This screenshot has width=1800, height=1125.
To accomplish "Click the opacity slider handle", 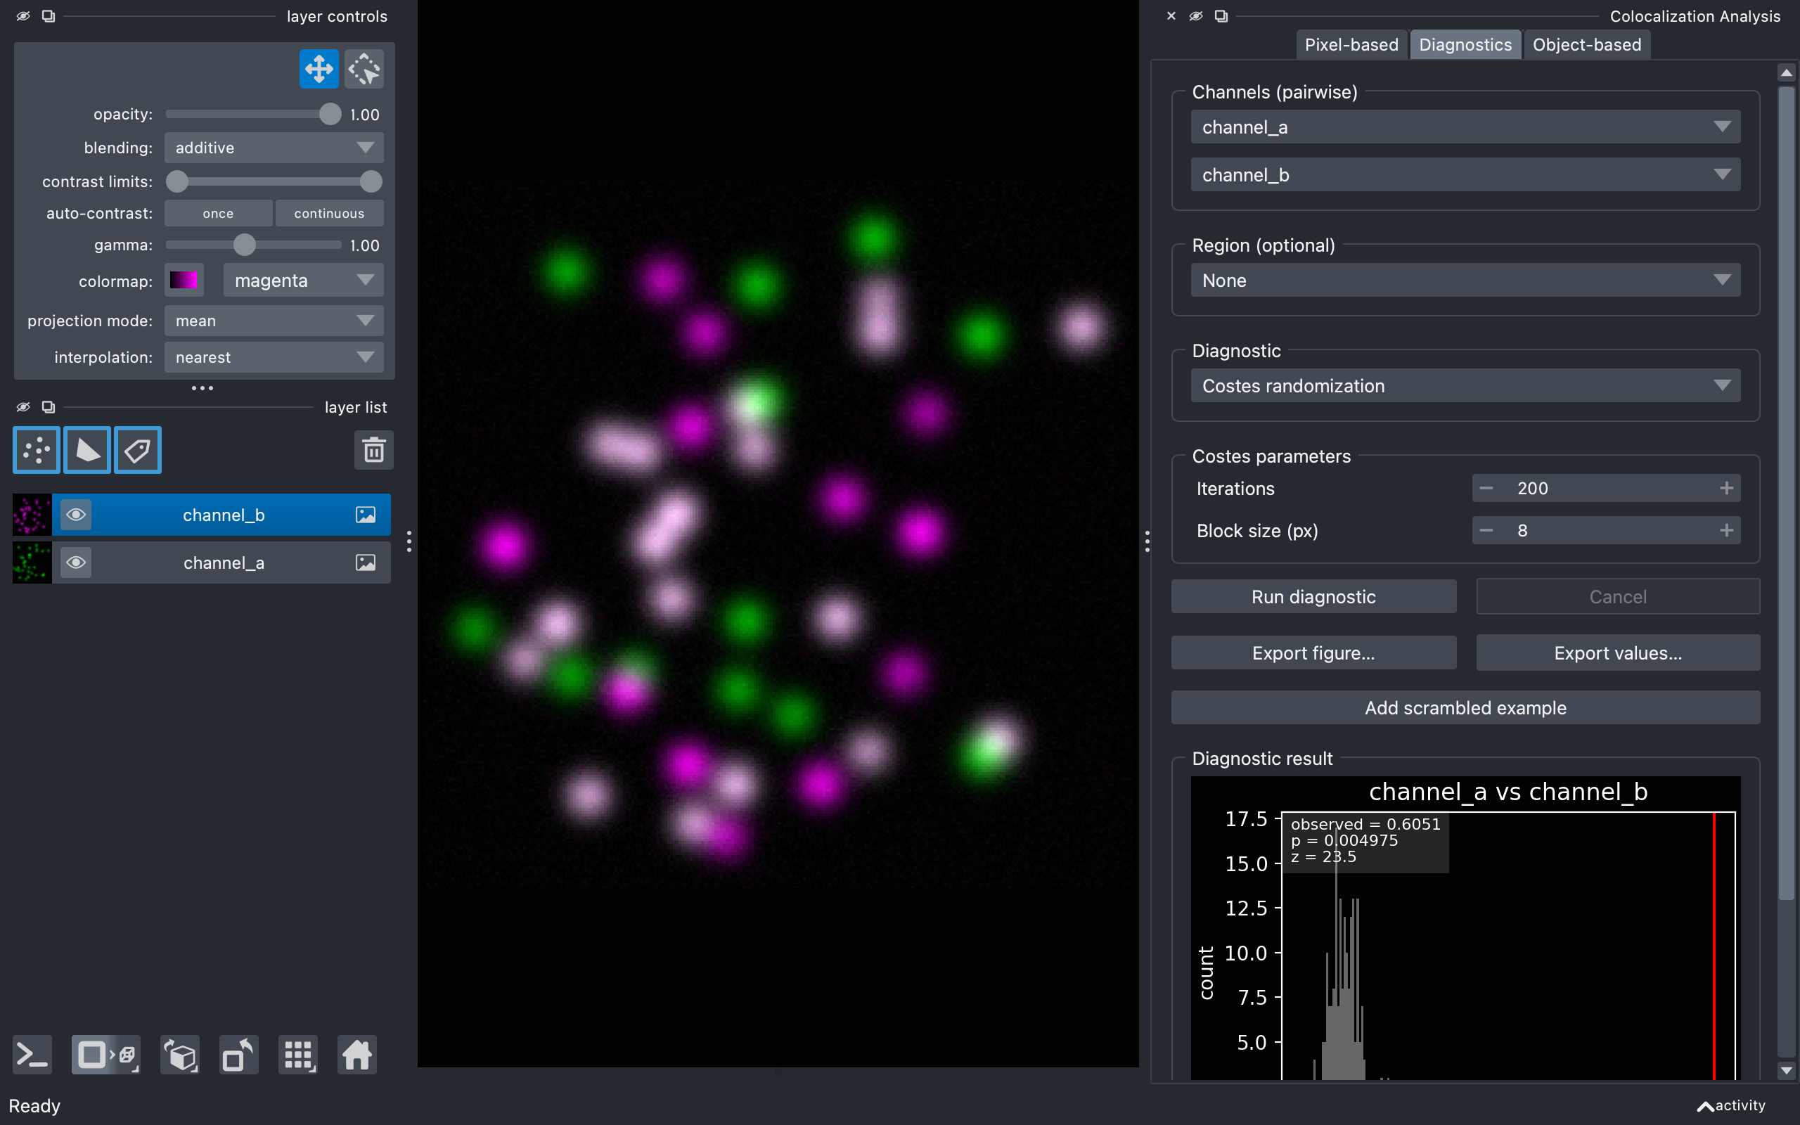I will click(330, 115).
